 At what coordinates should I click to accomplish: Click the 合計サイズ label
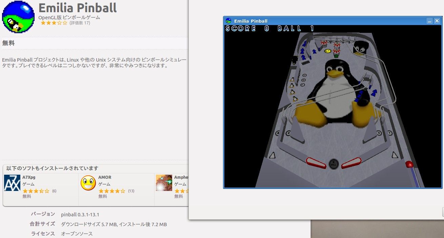tap(42, 224)
